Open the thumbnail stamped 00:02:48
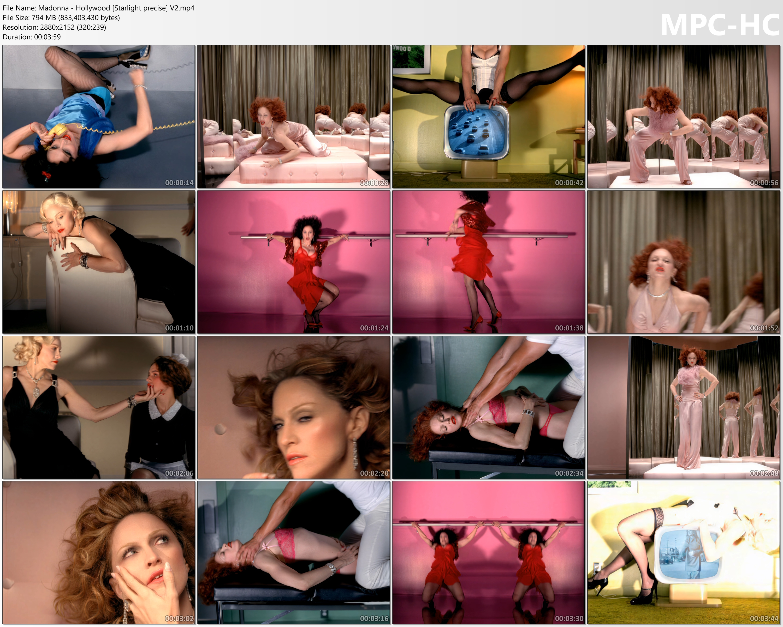 (684, 407)
